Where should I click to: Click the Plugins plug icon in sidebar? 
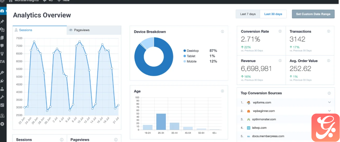click(x=2, y=81)
